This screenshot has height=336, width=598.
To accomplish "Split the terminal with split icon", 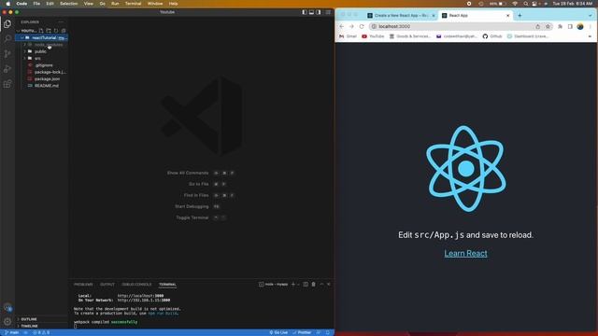I will pos(306,284).
